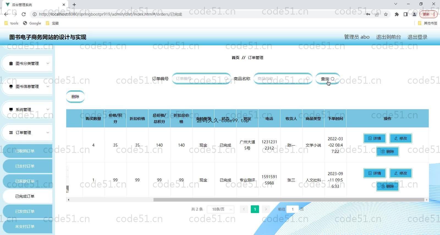
Task: Expand the 系统管理 menu
Action: (x=27, y=110)
